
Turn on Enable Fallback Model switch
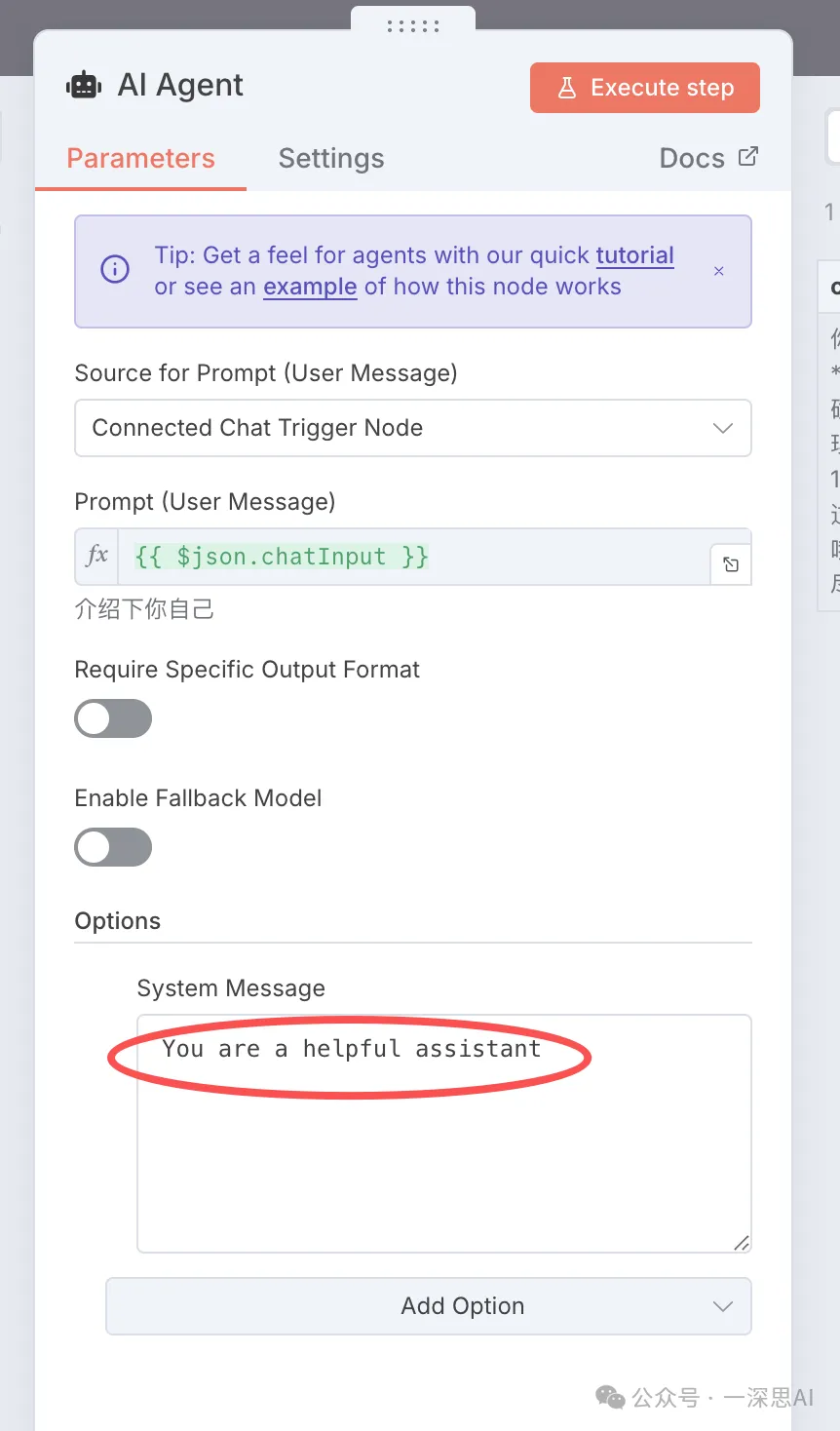(x=113, y=848)
